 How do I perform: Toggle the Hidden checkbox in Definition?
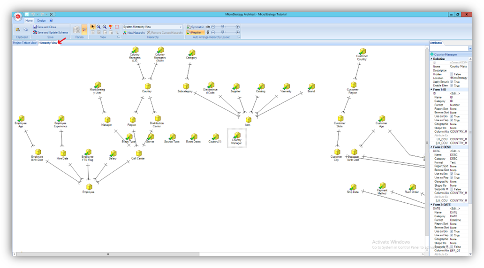[x=452, y=75]
